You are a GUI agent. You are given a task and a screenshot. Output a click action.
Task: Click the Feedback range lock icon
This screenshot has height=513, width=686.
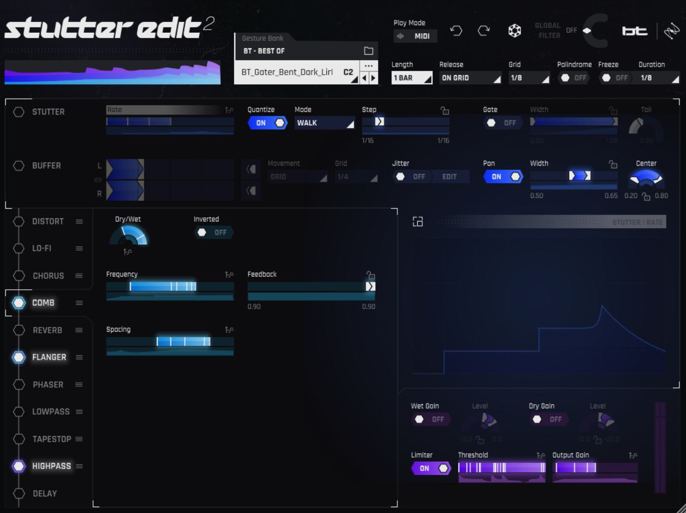coord(370,275)
